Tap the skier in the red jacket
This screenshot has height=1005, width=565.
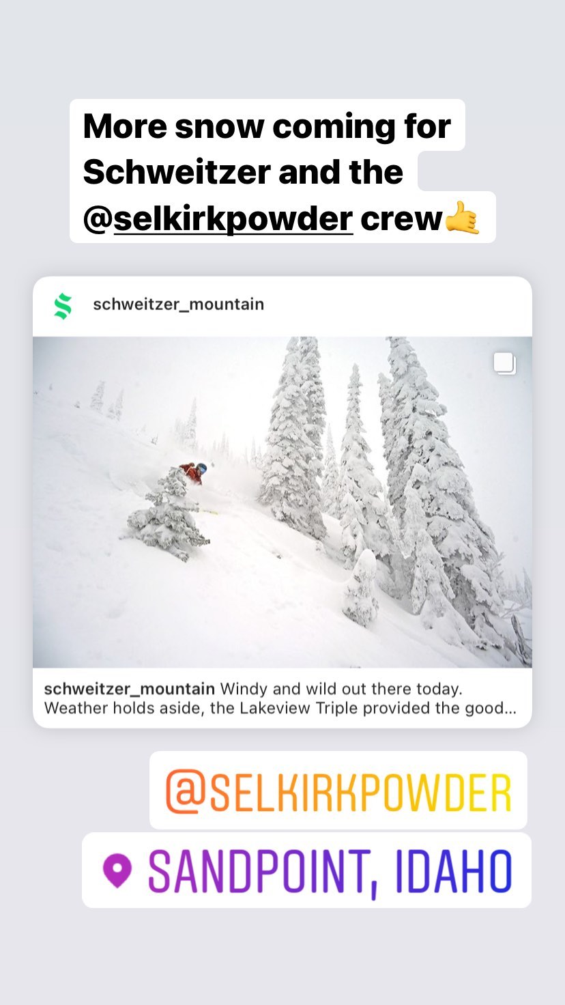[193, 473]
